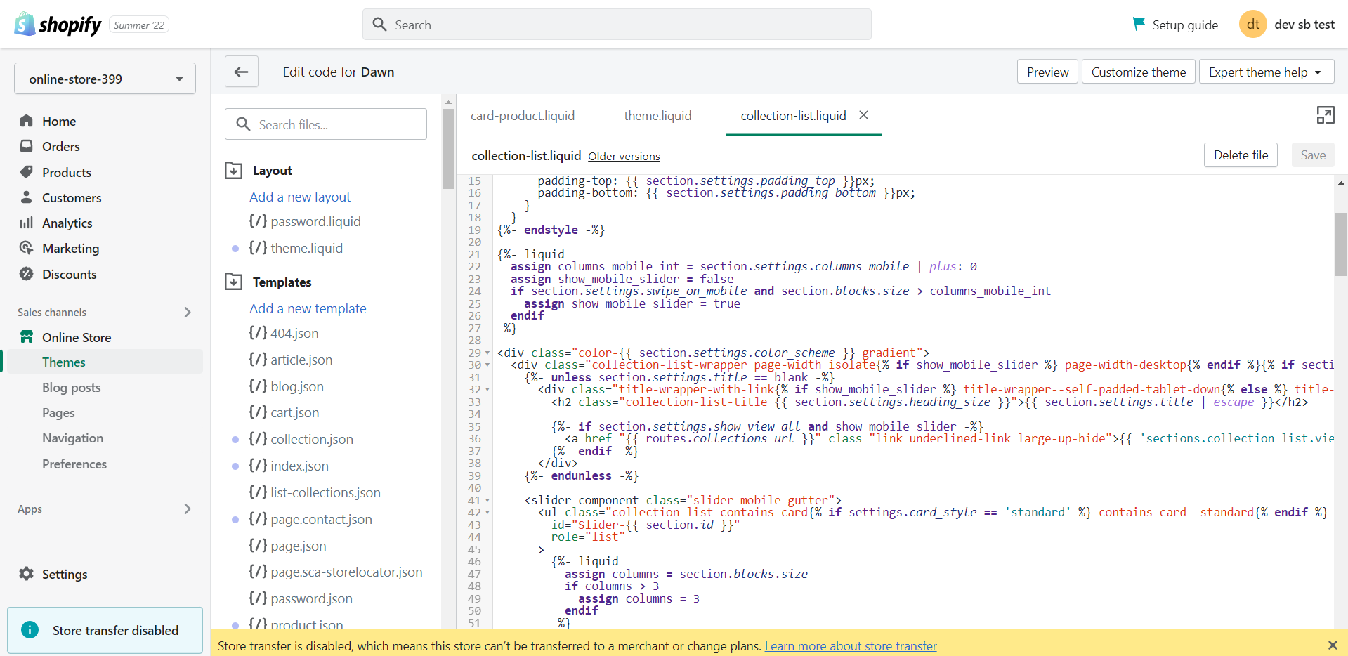Open page.sca-storelocator.json template
Image resolution: width=1348 pixels, height=656 pixels.
346,572
